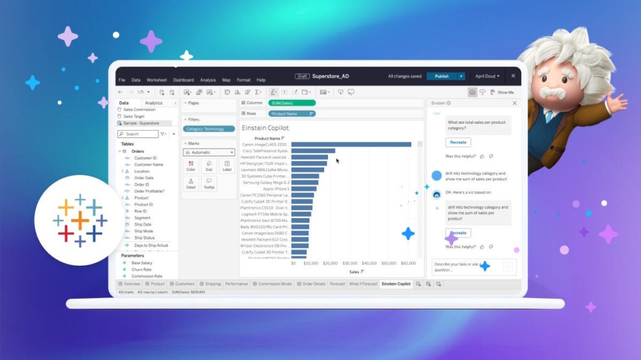Click the Canon imageCLASS 2200 bar
This screenshot has height=360, width=641.
coord(351,144)
